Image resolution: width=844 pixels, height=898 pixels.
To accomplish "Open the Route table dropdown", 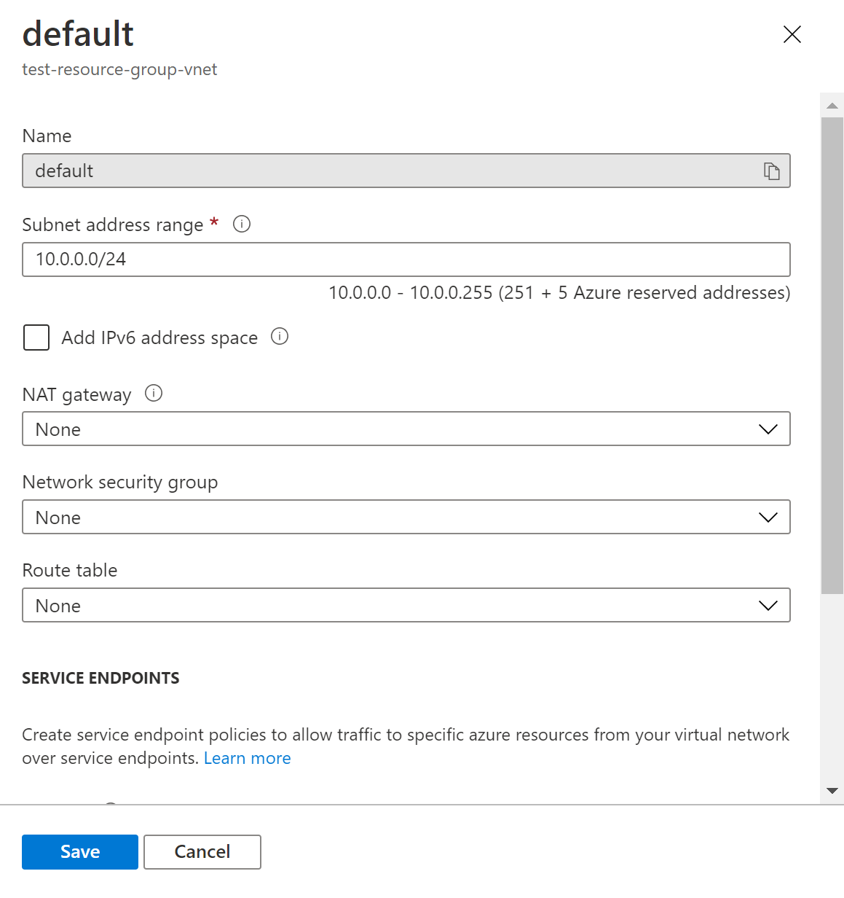I will [406, 606].
